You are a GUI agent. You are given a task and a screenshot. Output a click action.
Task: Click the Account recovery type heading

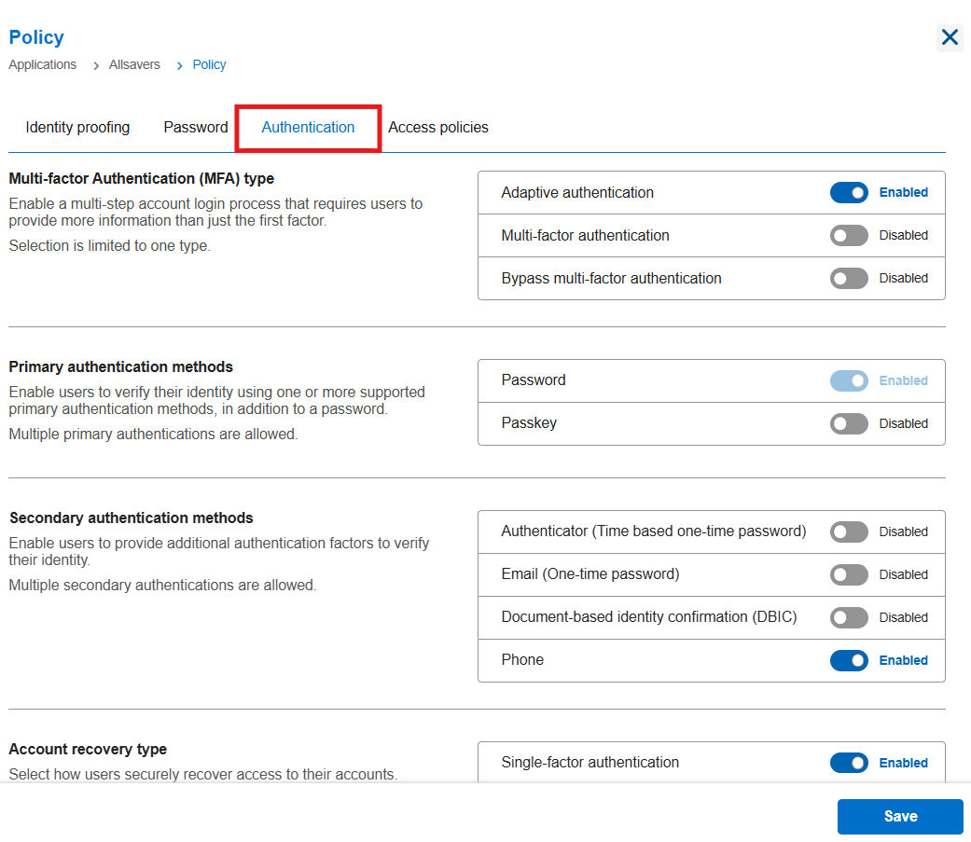coord(88,749)
